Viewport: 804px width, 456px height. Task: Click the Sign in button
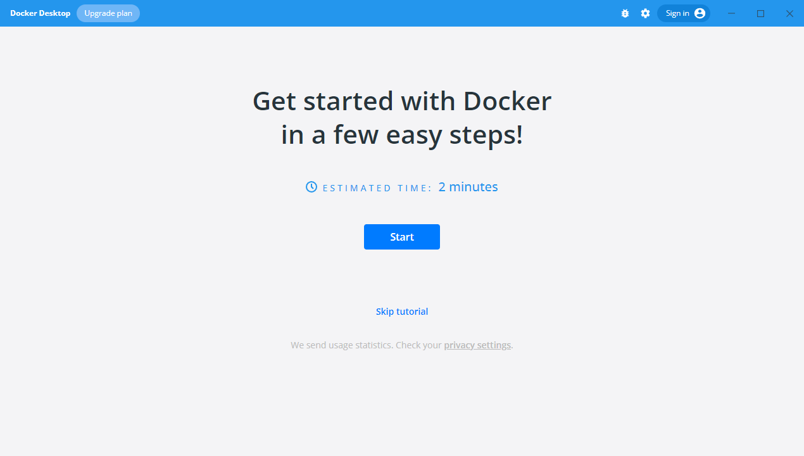[x=684, y=13]
